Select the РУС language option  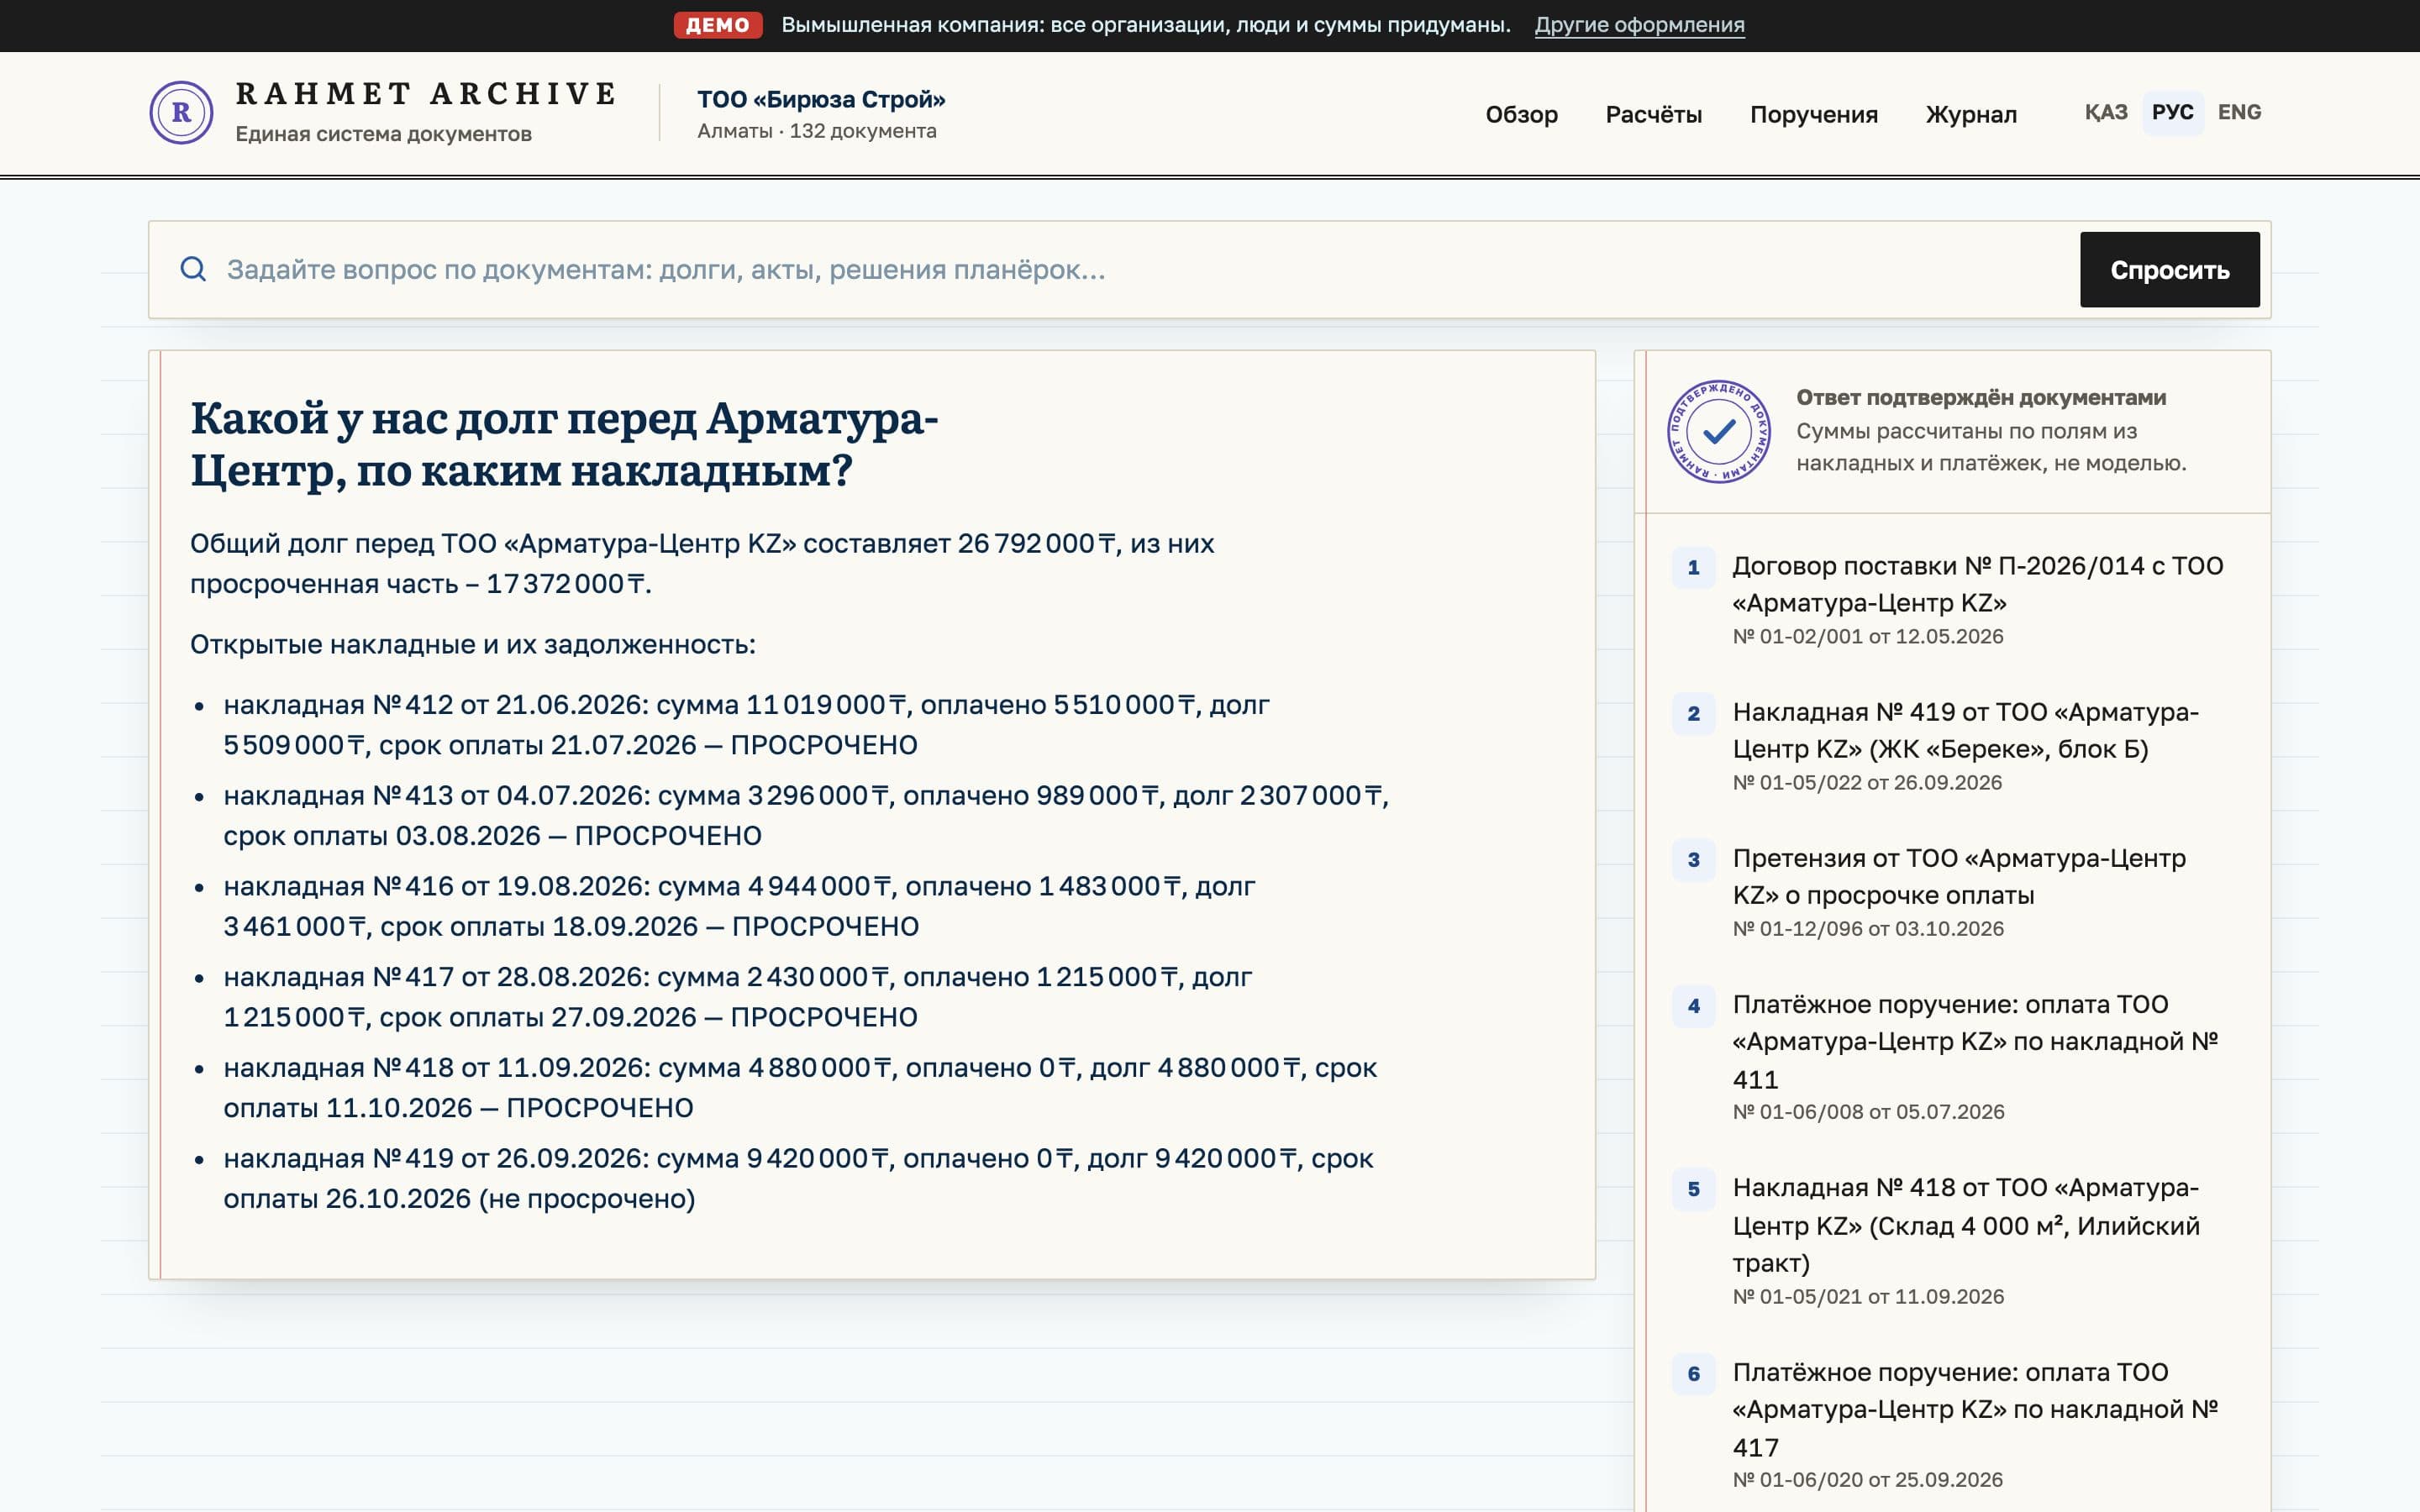2172,112
